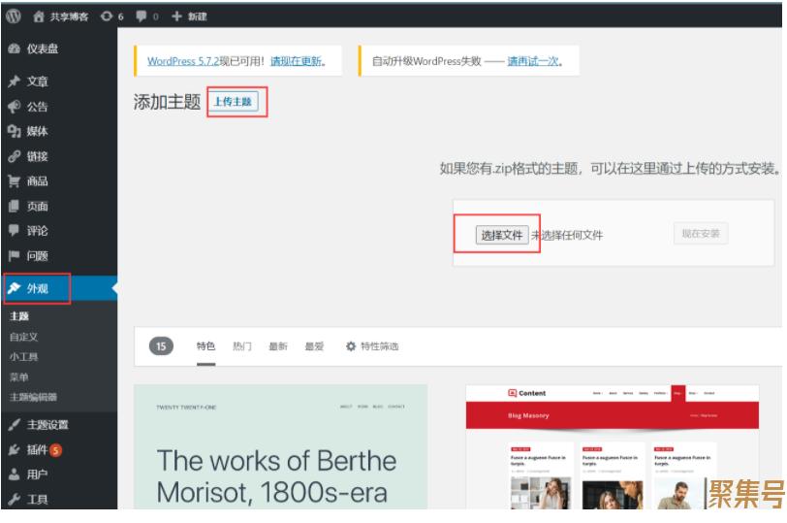Open 页面 pages icon
Screen dimensions: 787x523
click(14, 206)
